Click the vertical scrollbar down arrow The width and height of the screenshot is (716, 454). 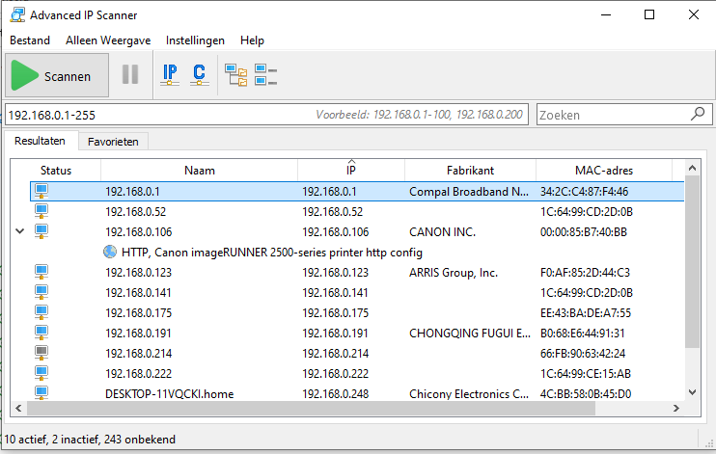point(692,392)
